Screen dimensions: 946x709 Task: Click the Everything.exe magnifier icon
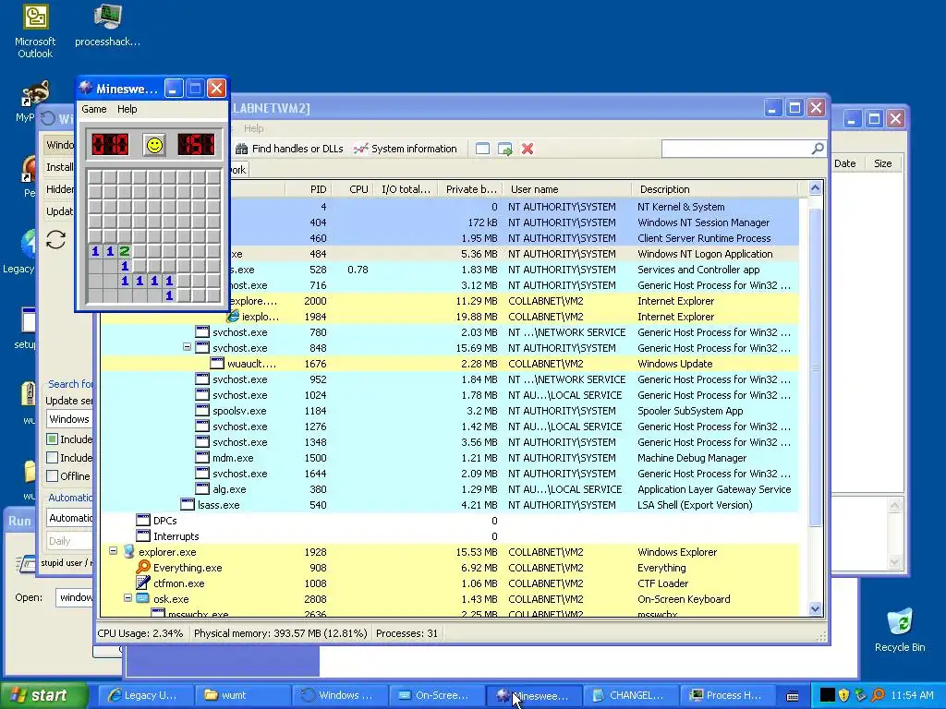click(143, 568)
